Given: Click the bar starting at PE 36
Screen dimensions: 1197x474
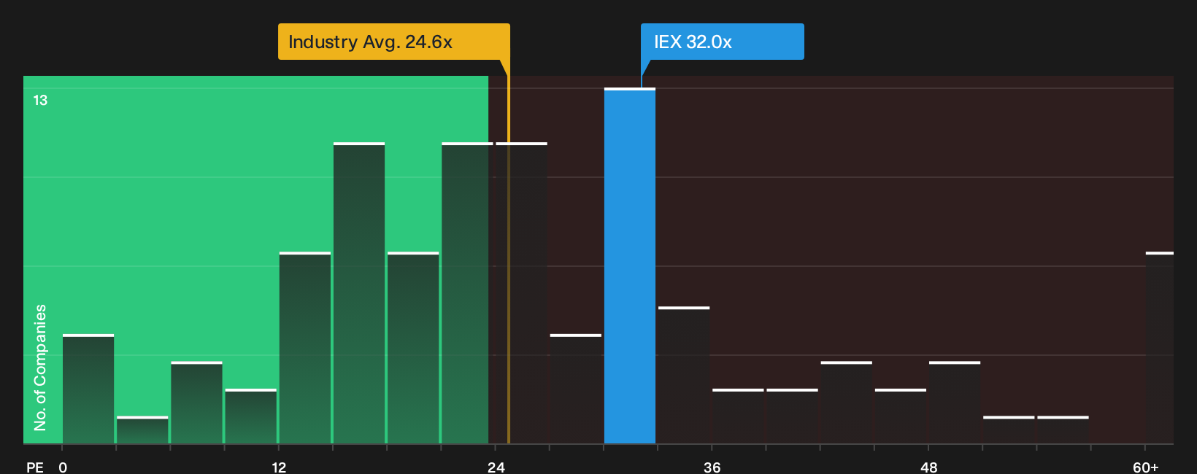Looking at the screenshot, I should (738, 416).
